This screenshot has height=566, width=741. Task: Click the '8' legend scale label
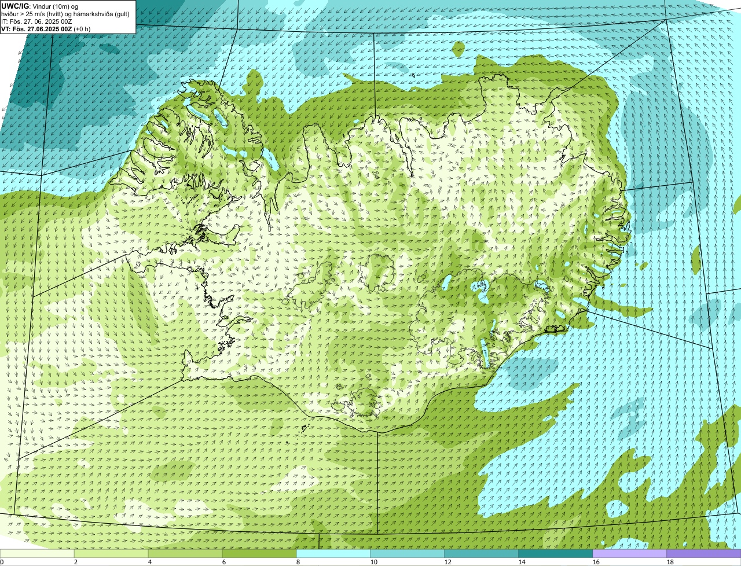point(298,562)
